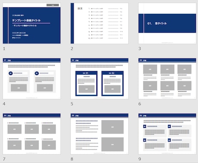Select the slide 1 cover title thumbnail
The width and height of the screenshot is (198, 163).
(x=32, y=23)
